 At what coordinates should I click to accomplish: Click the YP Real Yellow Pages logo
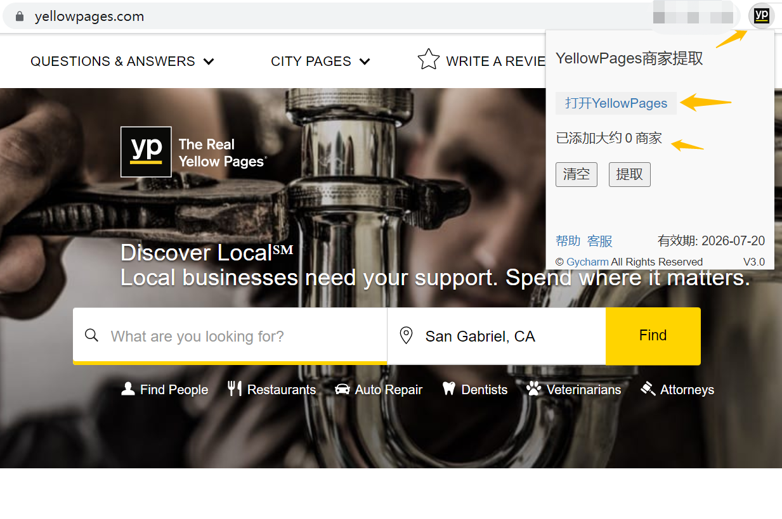(193, 152)
